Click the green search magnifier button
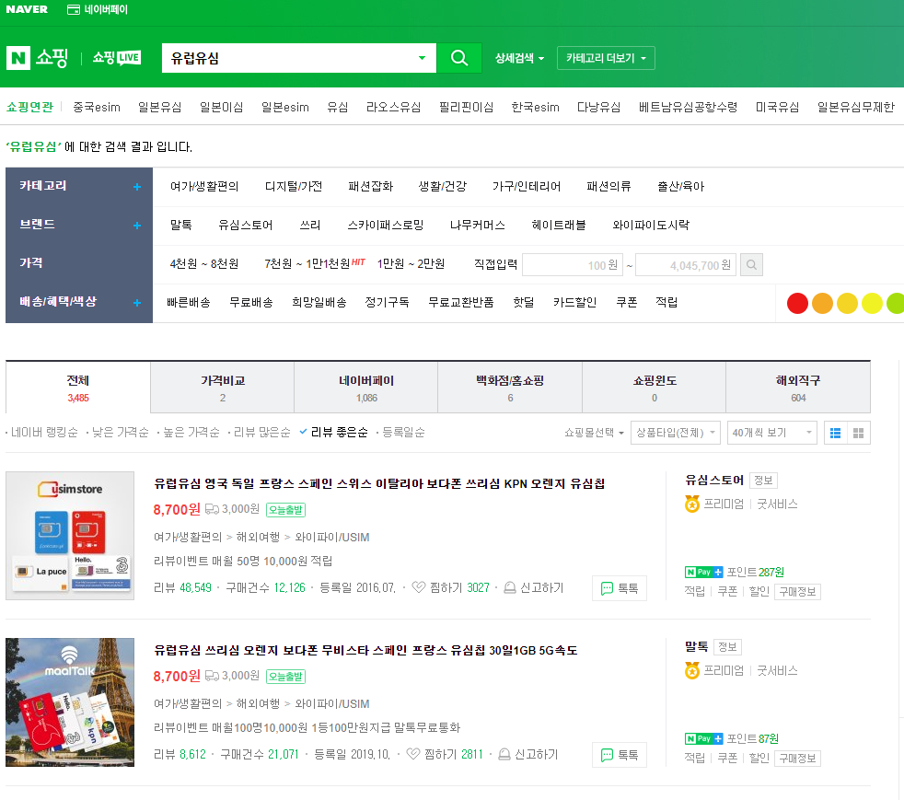Image resolution: width=904 pixels, height=800 pixels. pos(459,58)
